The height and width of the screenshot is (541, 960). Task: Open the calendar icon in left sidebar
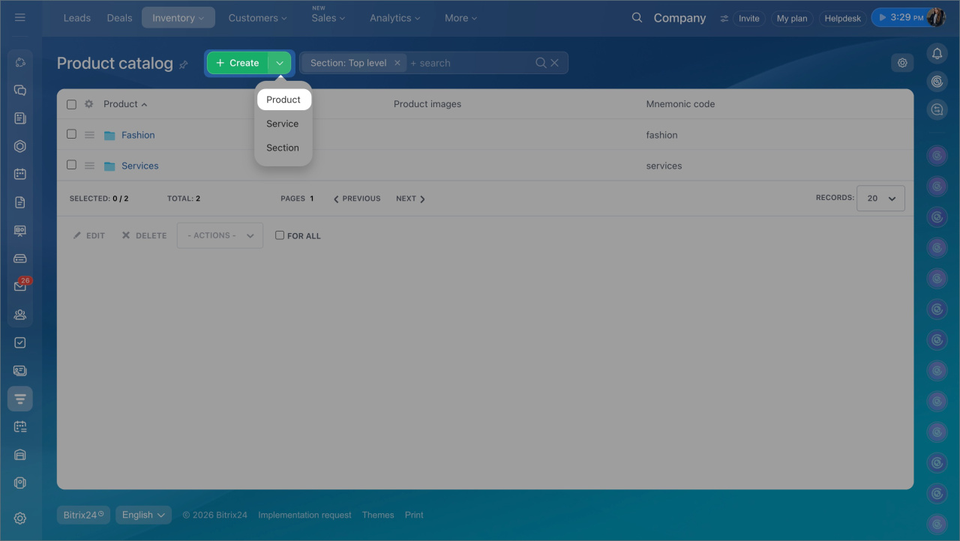[20, 174]
